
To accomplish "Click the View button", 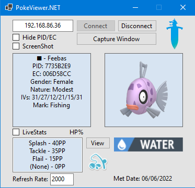I will click(98, 143).
